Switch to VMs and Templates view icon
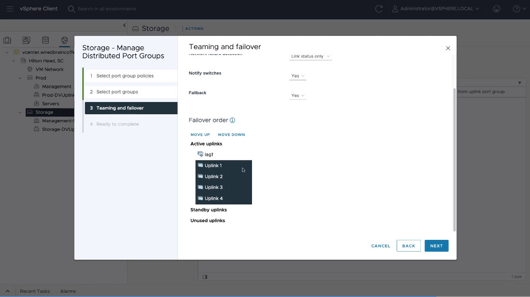The height and width of the screenshot is (297, 530). (x=26, y=41)
